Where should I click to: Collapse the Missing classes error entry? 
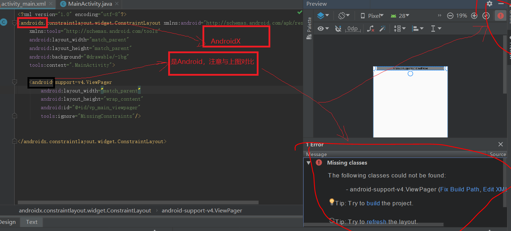(309, 163)
